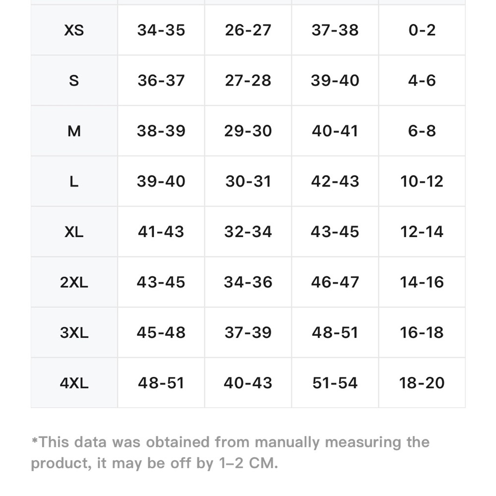
Task: Click the 4XL size label cell
Action: point(74,383)
